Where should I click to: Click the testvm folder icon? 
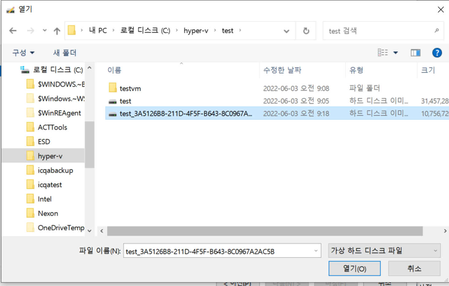coord(113,88)
